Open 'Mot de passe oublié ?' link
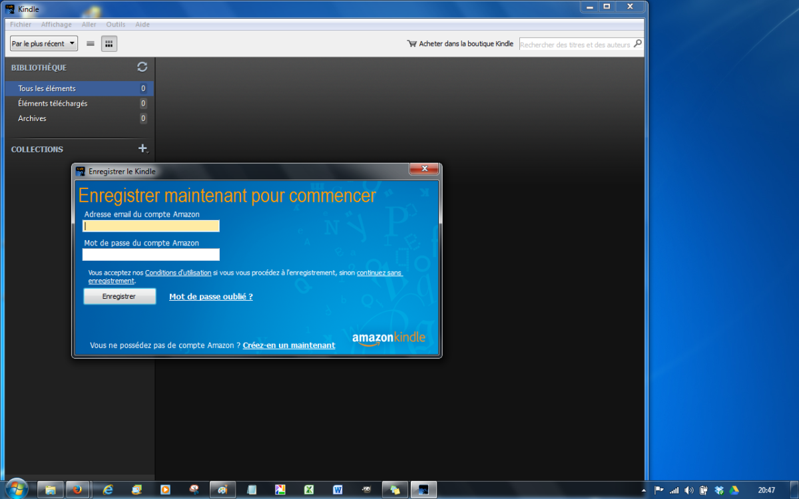Image resolution: width=799 pixels, height=499 pixels. (211, 297)
